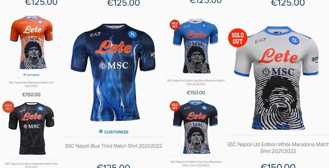Click SOLD OUT badge on white Maradona shirt
Image resolution: width=329 pixels, height=168 pixels.
[238, 38]
